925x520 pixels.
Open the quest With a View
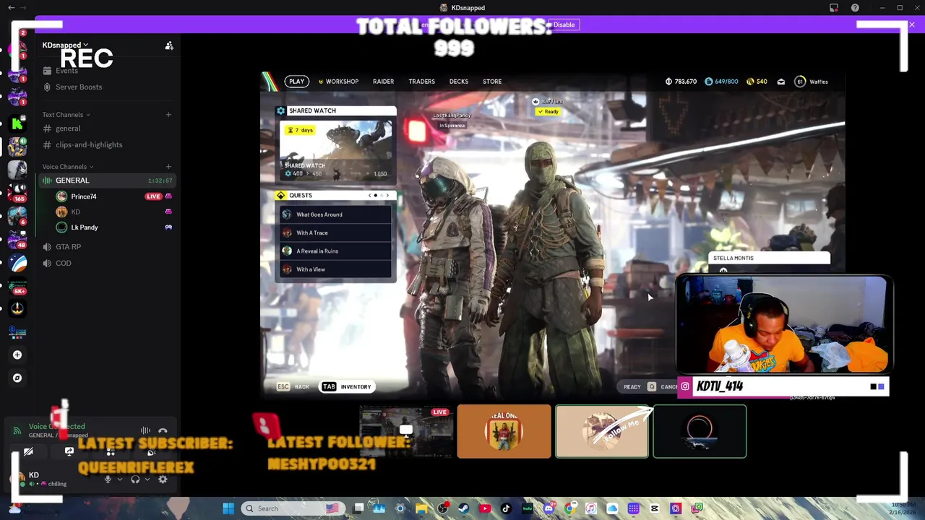[x=337, y=269]
